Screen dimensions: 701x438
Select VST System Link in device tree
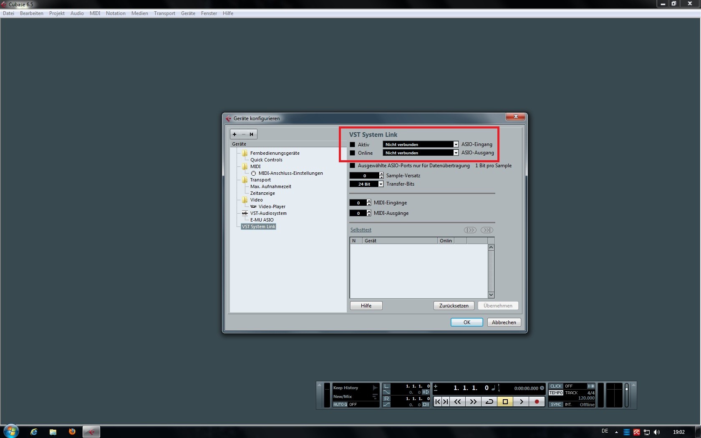click(259, 227)
